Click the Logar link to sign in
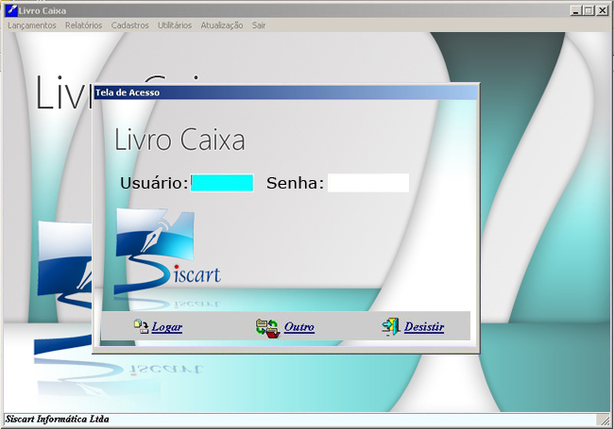Viewport: 614px width, 429px height. point(167,326)
